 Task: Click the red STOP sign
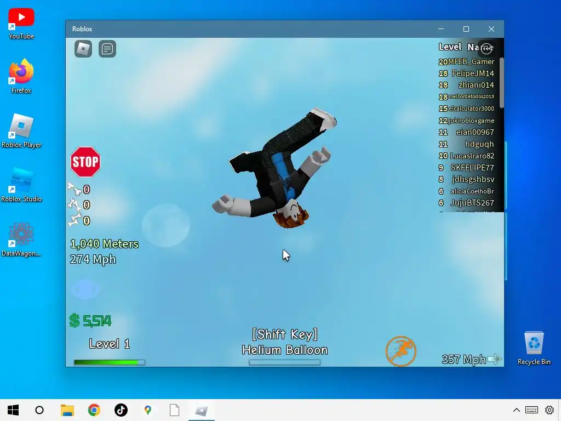pyautogui.click(x=85, y=162)
